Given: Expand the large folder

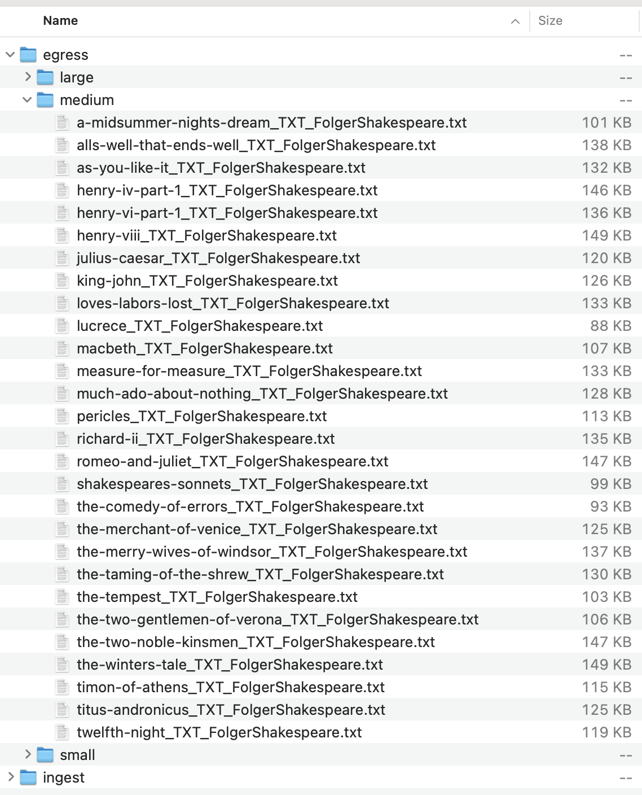Looking at the screenshot, I should coord(28,77).
